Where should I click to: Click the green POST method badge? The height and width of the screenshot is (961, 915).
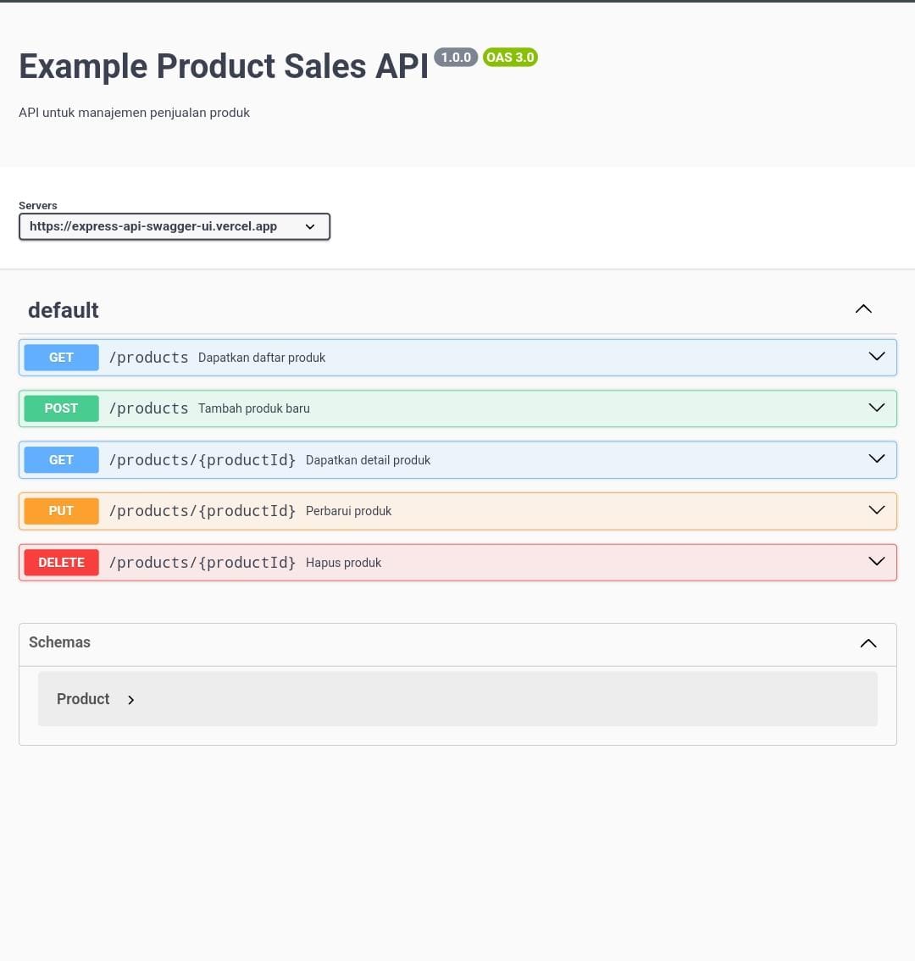tap(61, 408)
